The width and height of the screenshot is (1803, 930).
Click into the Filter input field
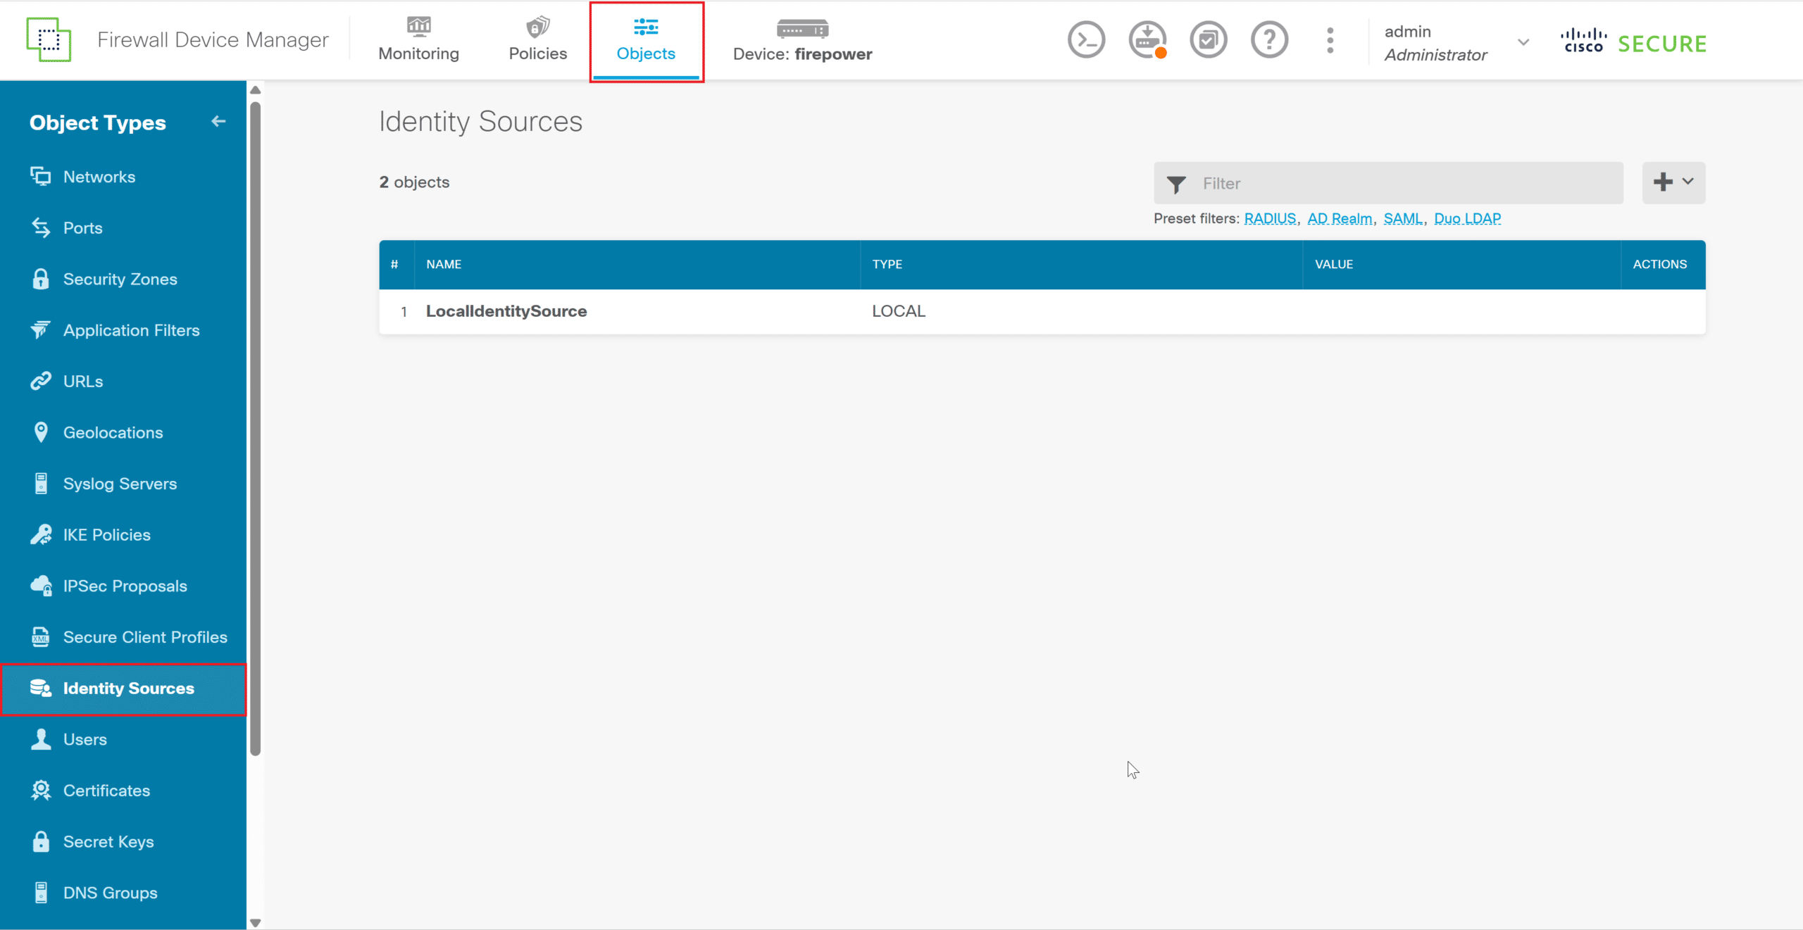coord(1402,184)
